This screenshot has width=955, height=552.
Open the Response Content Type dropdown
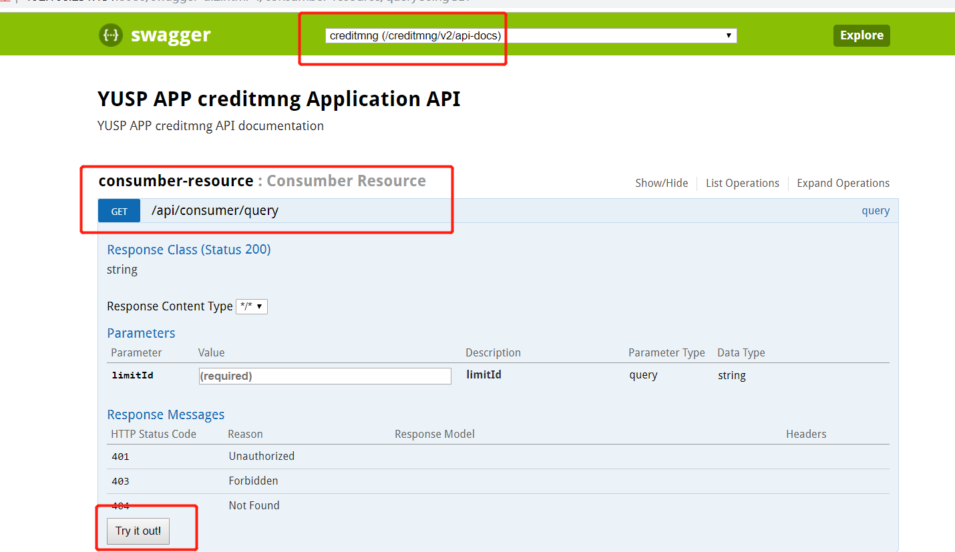coord(252,306)
